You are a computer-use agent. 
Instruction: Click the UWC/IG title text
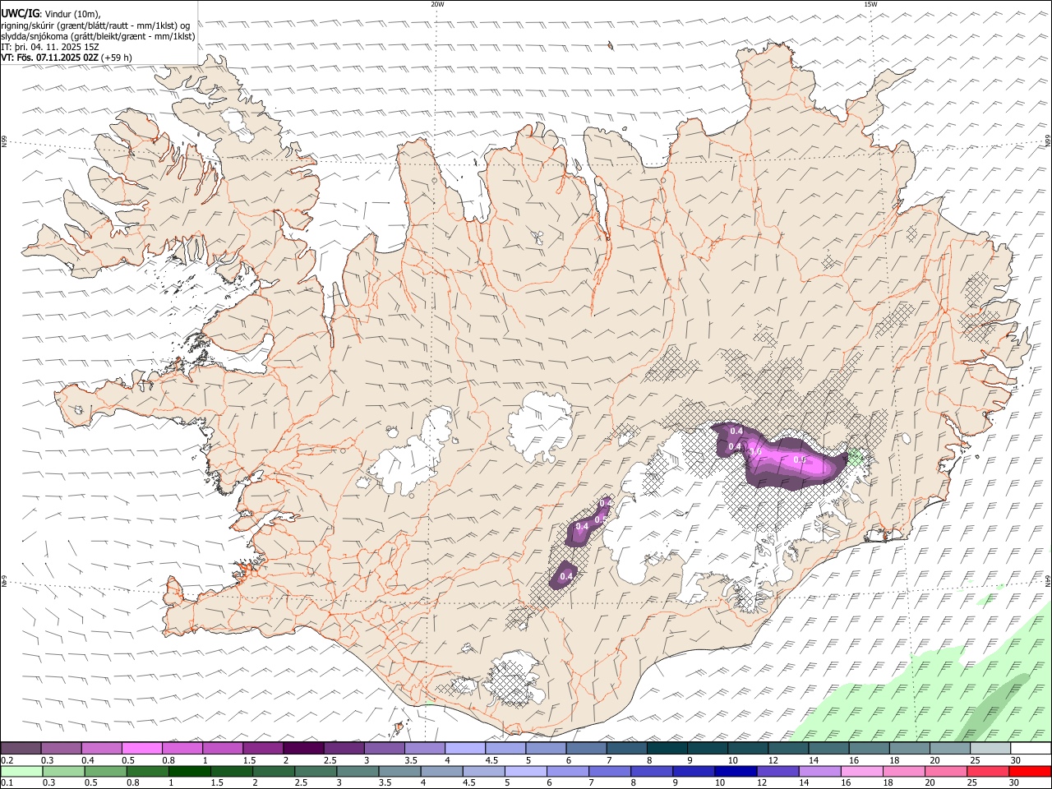coord(20,14)
